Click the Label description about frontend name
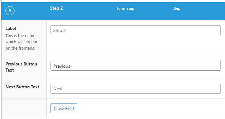Viewport: 225px width, 119px height. pyautogui.click(x=21, y=42)
